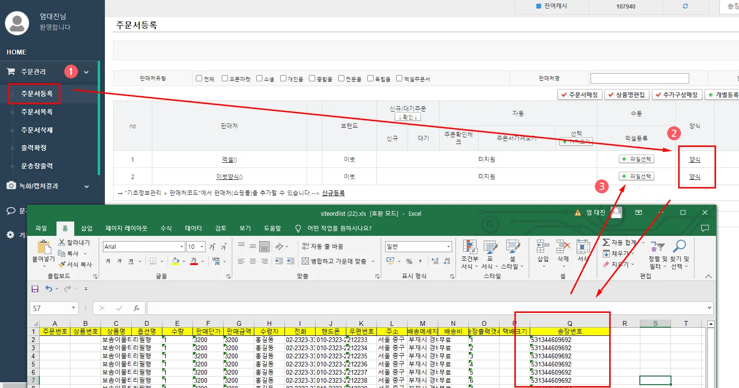Click the percent style icon
Image resolution: width=739 pixels, height=388 pixels.
[x=409, y=261]
